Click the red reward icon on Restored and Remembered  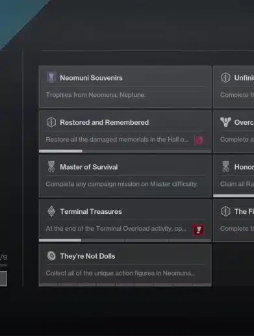(x=199, y=140)
